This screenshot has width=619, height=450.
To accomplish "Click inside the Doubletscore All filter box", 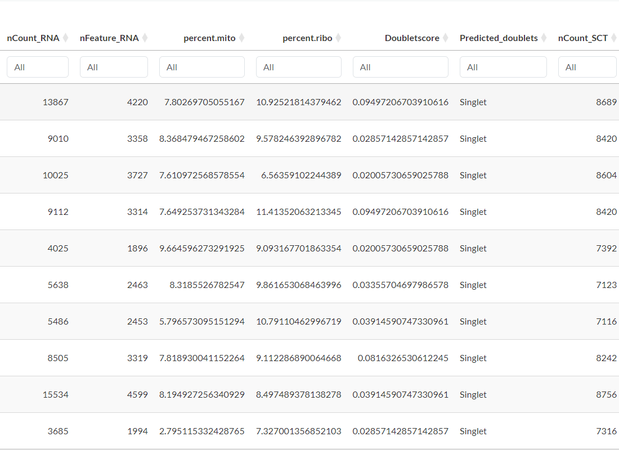I will click(400, 67).
